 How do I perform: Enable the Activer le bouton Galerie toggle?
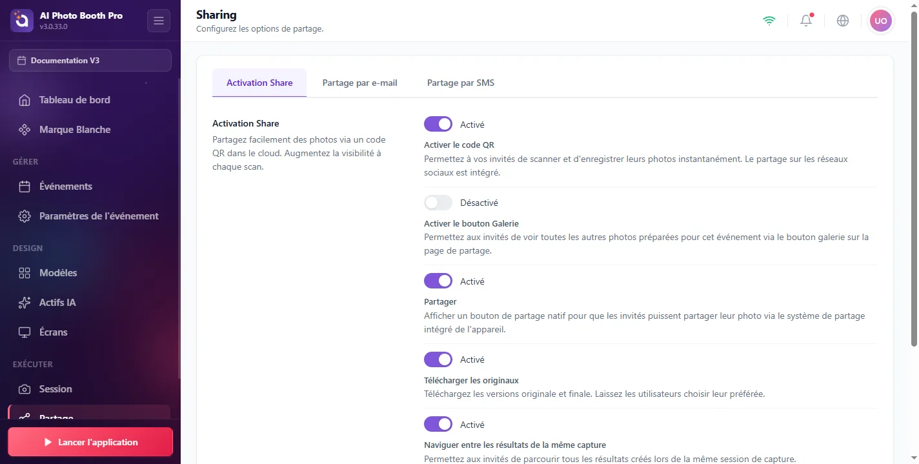pos(438,203)
